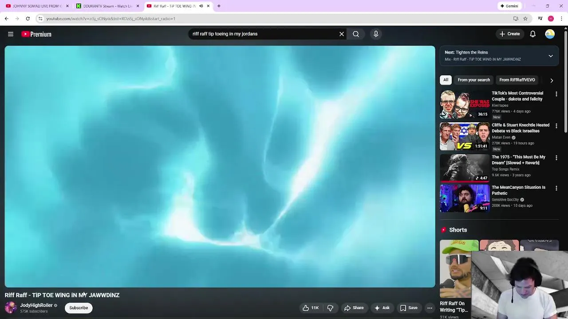The image size is (568, 319).
Task: Open the JodyHighRoller channel avatar
Action: 11,307
